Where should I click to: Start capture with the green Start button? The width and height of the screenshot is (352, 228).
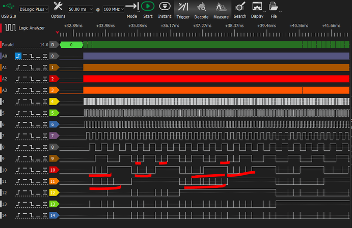[x=147, y=7]
